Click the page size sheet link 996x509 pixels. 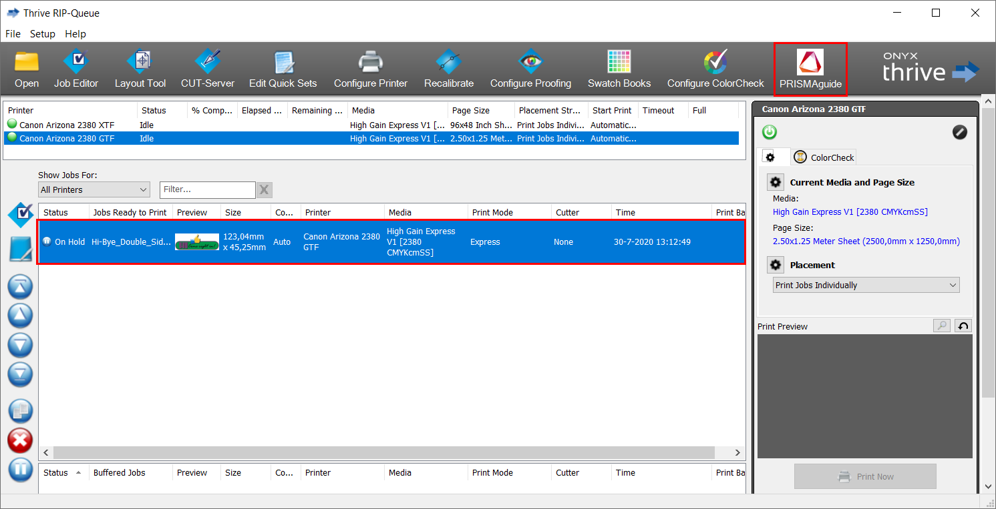(866, 241)
